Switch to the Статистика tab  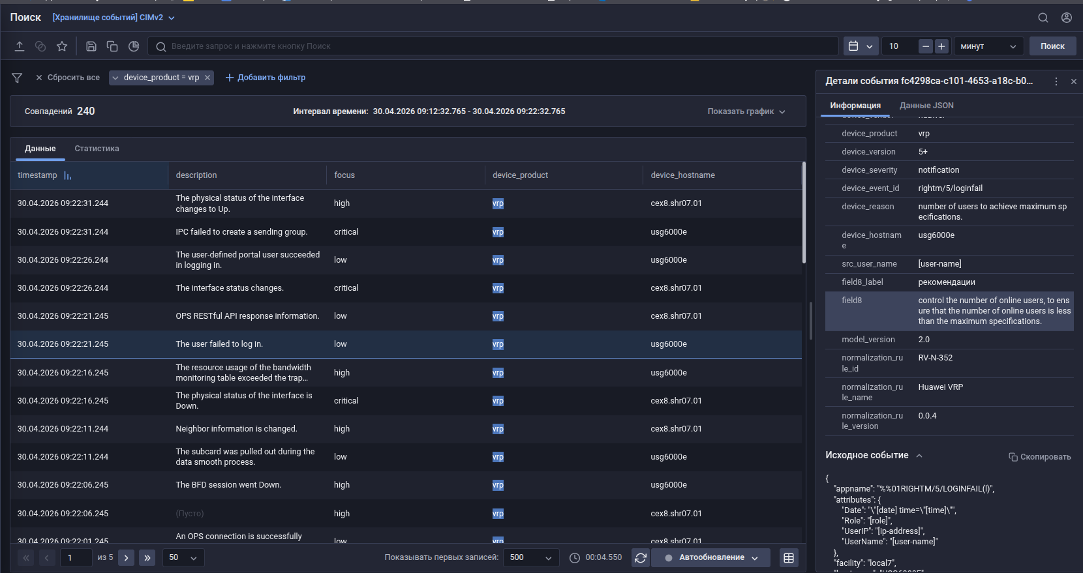pyautogui.click(x=97, y=149)
